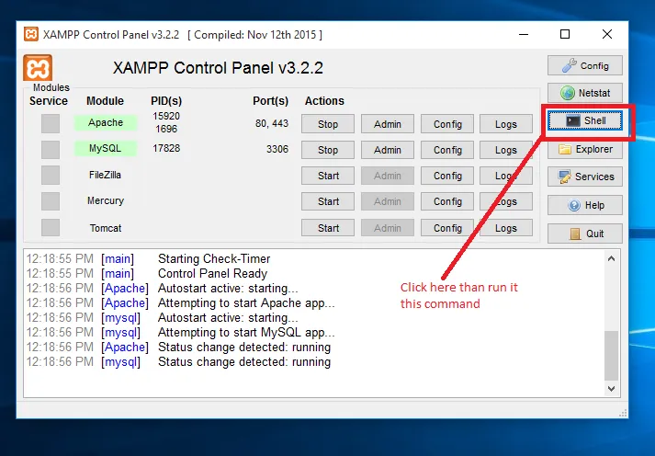655x456 pixels.
Task: Open Mercury Config options
Action: tap(447, 201)
